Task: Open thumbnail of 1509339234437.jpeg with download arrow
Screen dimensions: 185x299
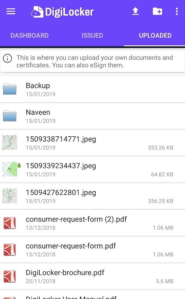Action: (11, 169)
